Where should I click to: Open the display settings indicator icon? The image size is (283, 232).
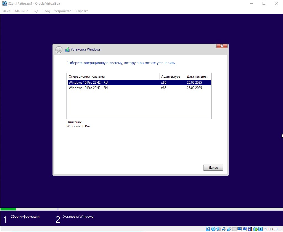pos(239,229)
